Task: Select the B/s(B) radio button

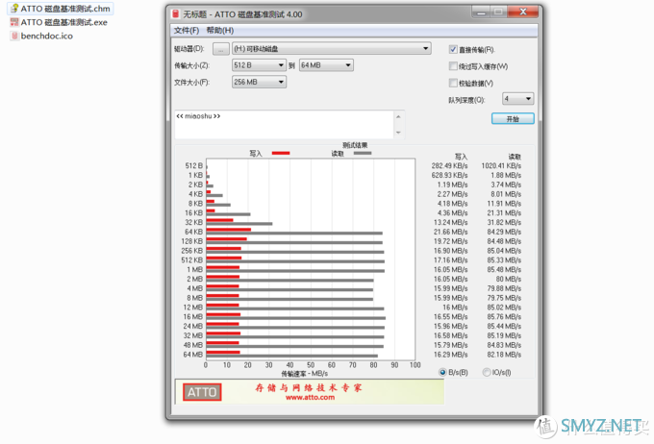Action: tap(442, 372)
